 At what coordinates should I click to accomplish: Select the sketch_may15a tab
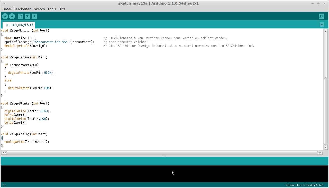pyautogui.click(x=19, y=25)
